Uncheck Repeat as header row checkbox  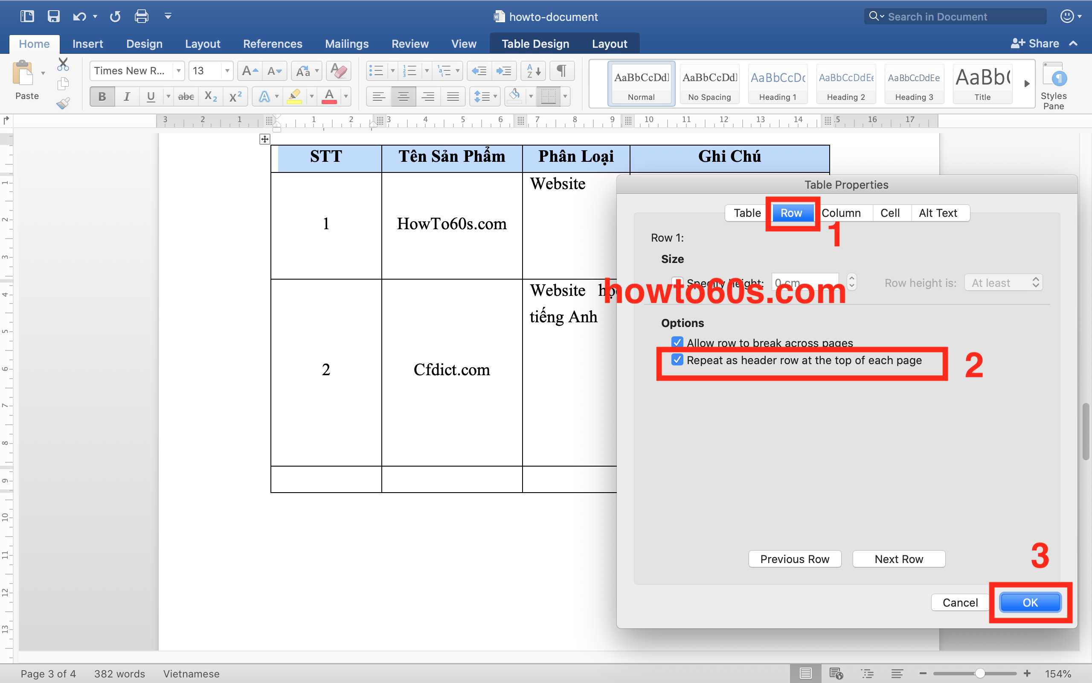click(677, 359)
